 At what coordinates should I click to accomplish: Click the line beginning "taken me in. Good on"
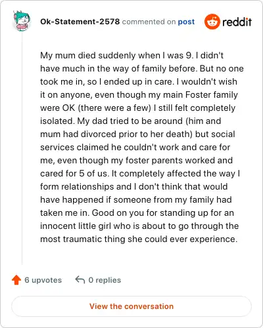[x=137, y=213]
